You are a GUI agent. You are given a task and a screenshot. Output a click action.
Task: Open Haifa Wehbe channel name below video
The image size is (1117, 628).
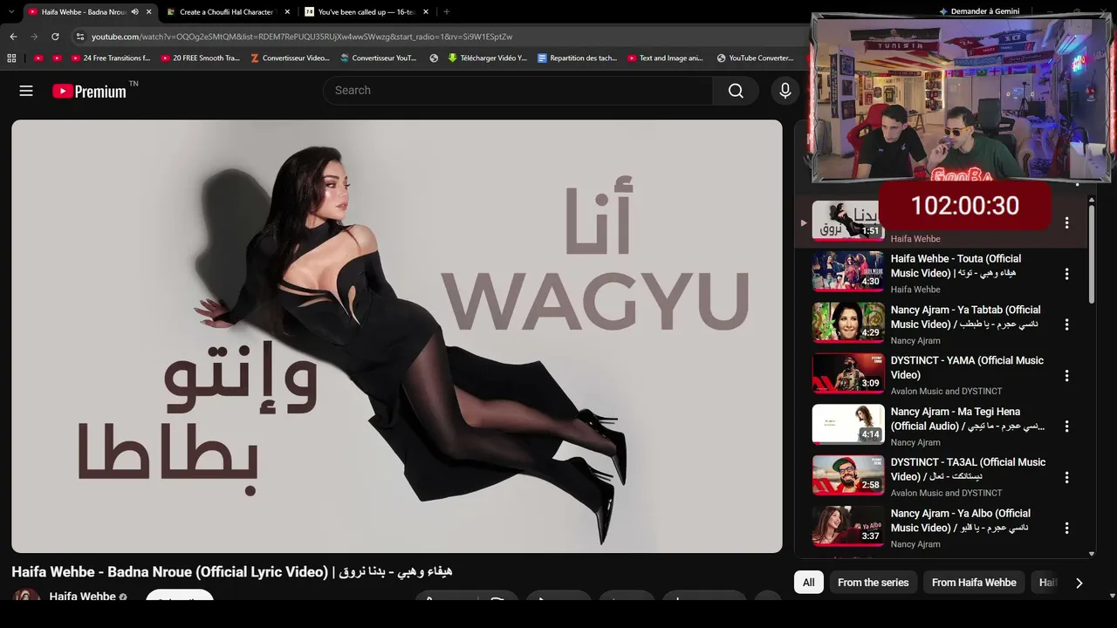tap(83, 597)
